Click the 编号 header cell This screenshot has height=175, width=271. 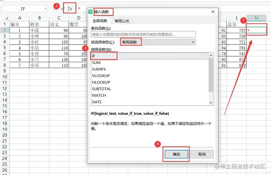[x=19, y=24]
